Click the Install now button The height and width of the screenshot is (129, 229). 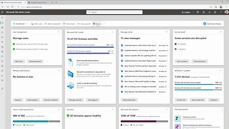pos(181,100)
